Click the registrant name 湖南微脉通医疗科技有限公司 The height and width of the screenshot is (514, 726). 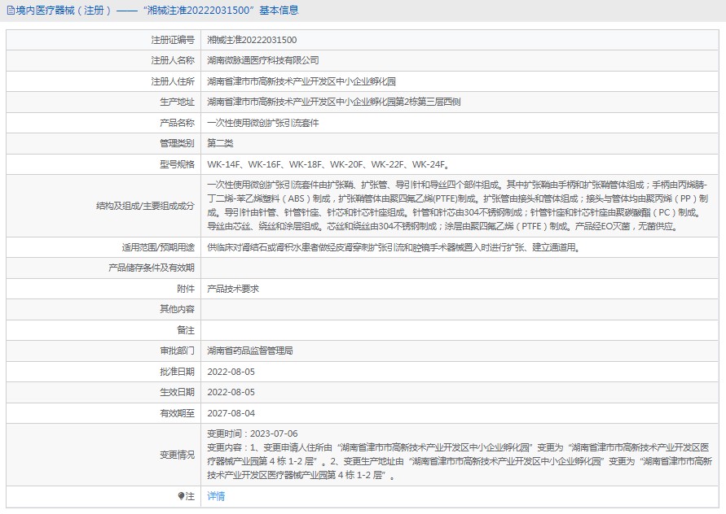262,60
